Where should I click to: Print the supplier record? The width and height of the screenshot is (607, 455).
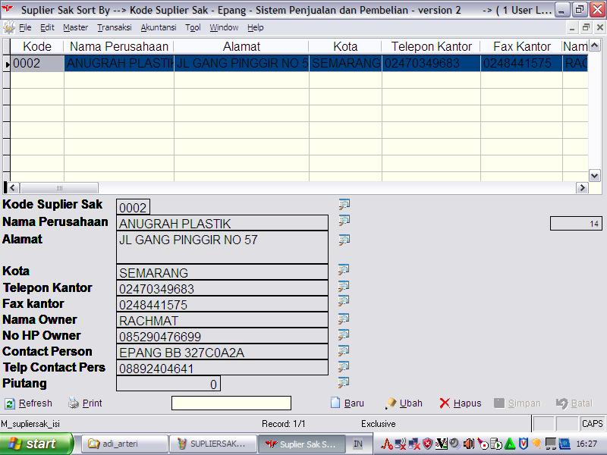[x=85, y=403]
